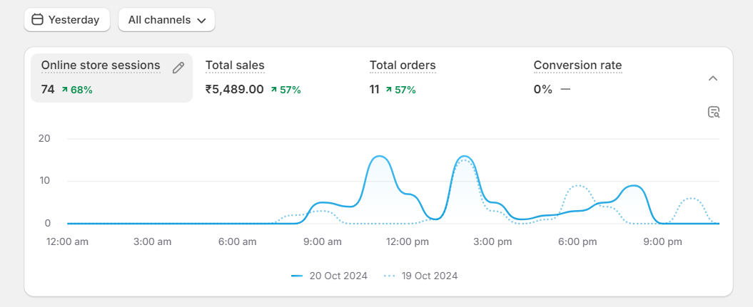Toggle the 20 Oct 2024 legend series
This screenshot has width=753, height=307.
click(338, 276)
